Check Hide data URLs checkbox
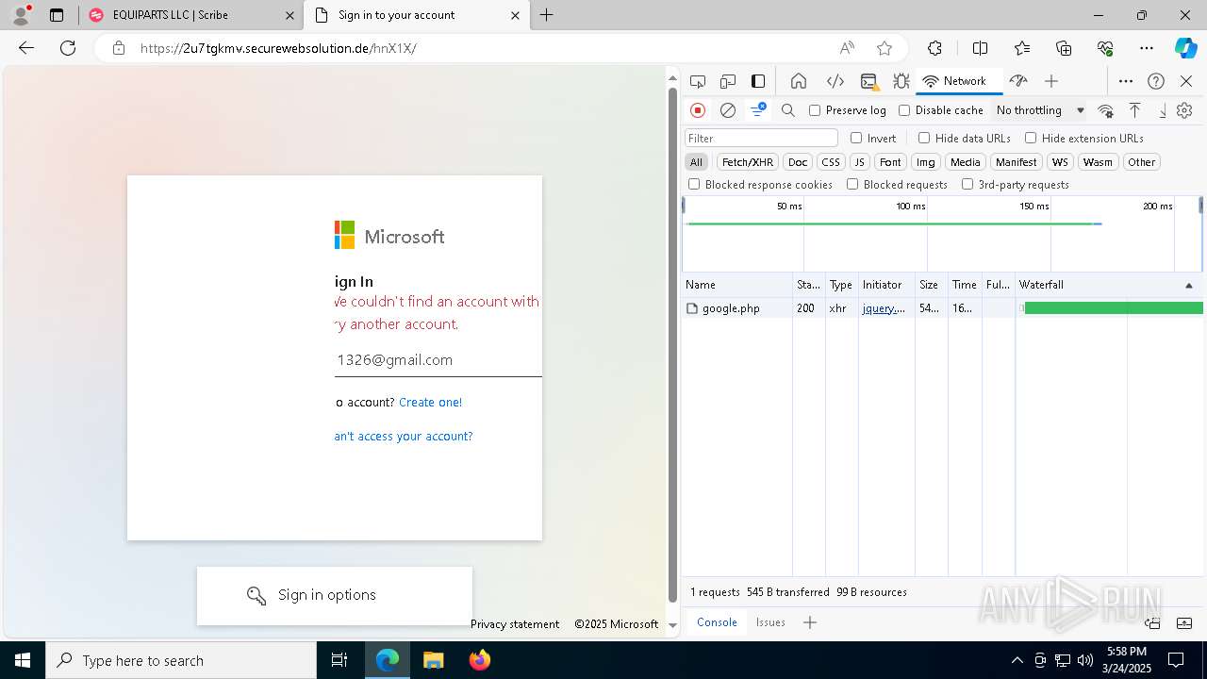 pos(924,138)
